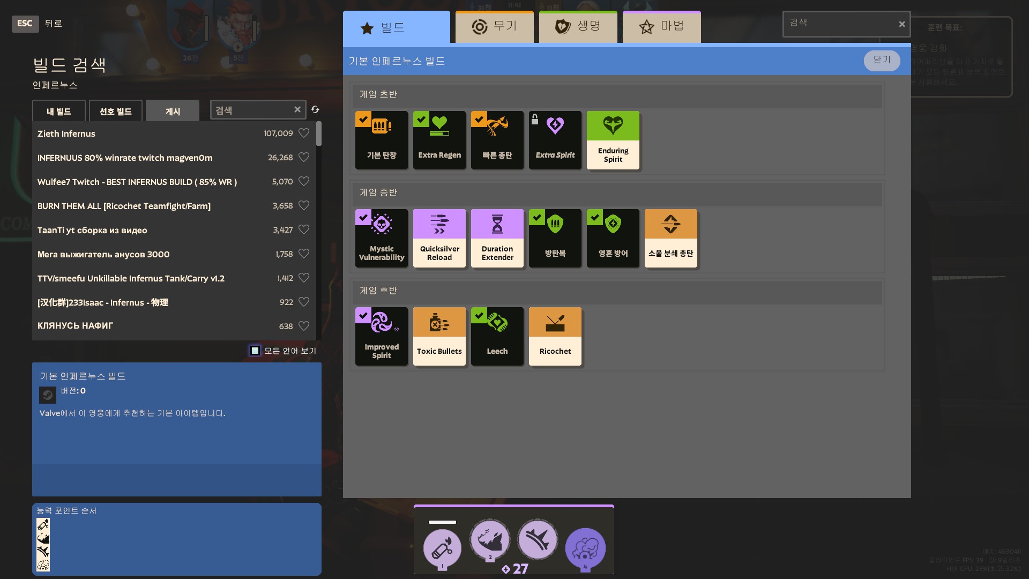Favorite the INFERNUUS 80% winrate build

[304, 157]
